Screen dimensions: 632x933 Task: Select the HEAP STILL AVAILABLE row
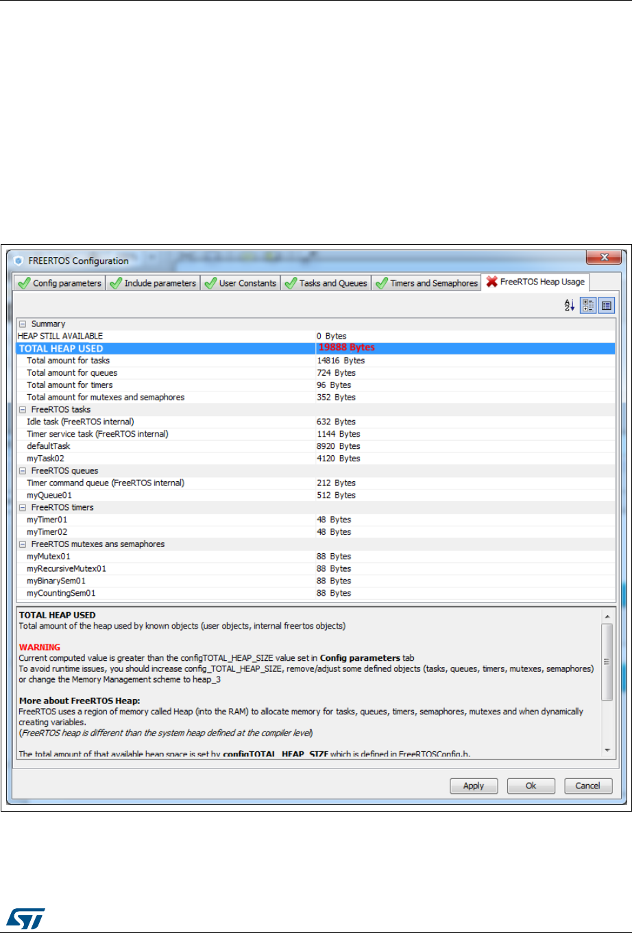pos(316,336)
